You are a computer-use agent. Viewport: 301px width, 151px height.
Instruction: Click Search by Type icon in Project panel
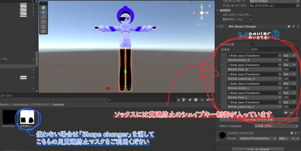point(184,100)
